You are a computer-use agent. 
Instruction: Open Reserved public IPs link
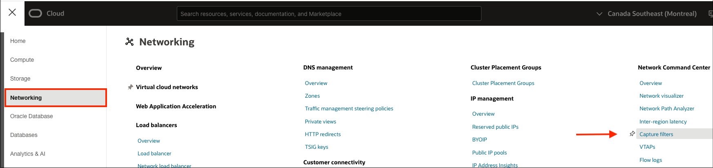pos(495,127)
